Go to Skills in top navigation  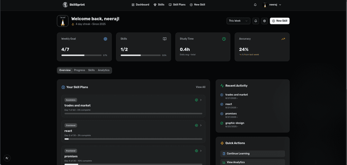(x=159, y=4)
